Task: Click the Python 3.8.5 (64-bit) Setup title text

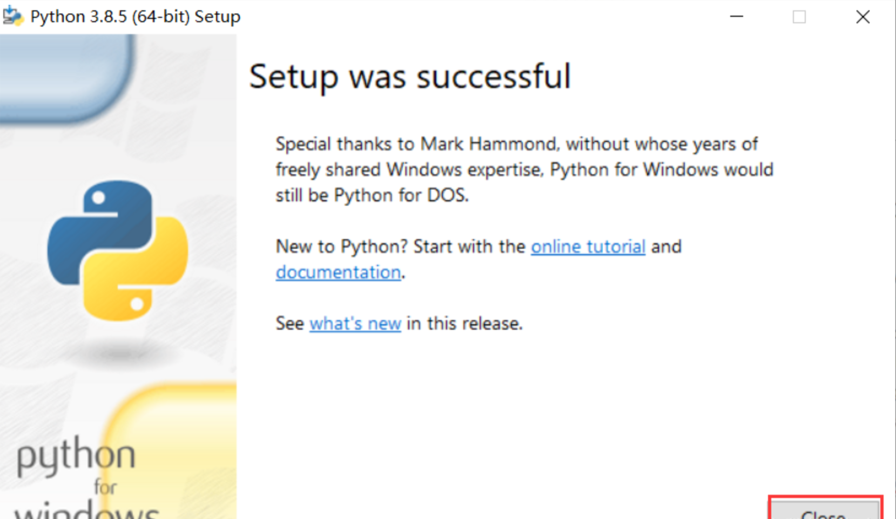Action: click(135, 17)
